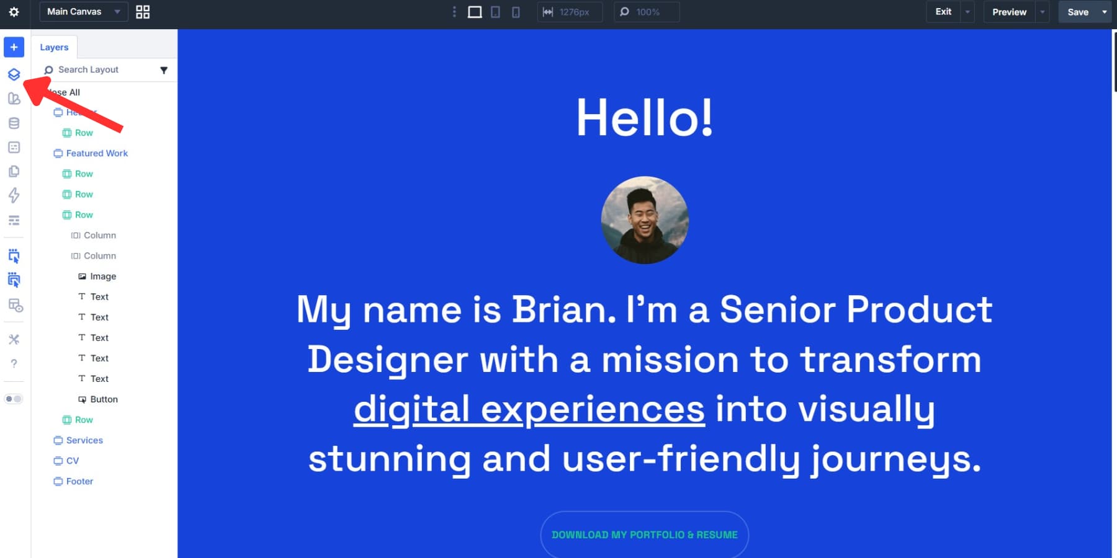Switch to mobile phone preview mode
The width and height of the screenshot is (1117, 558).
516,12
